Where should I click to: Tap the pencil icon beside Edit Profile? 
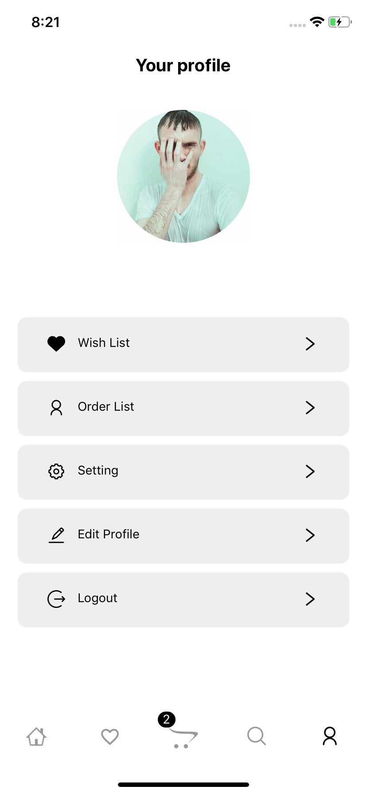click(x=56, y=535)
